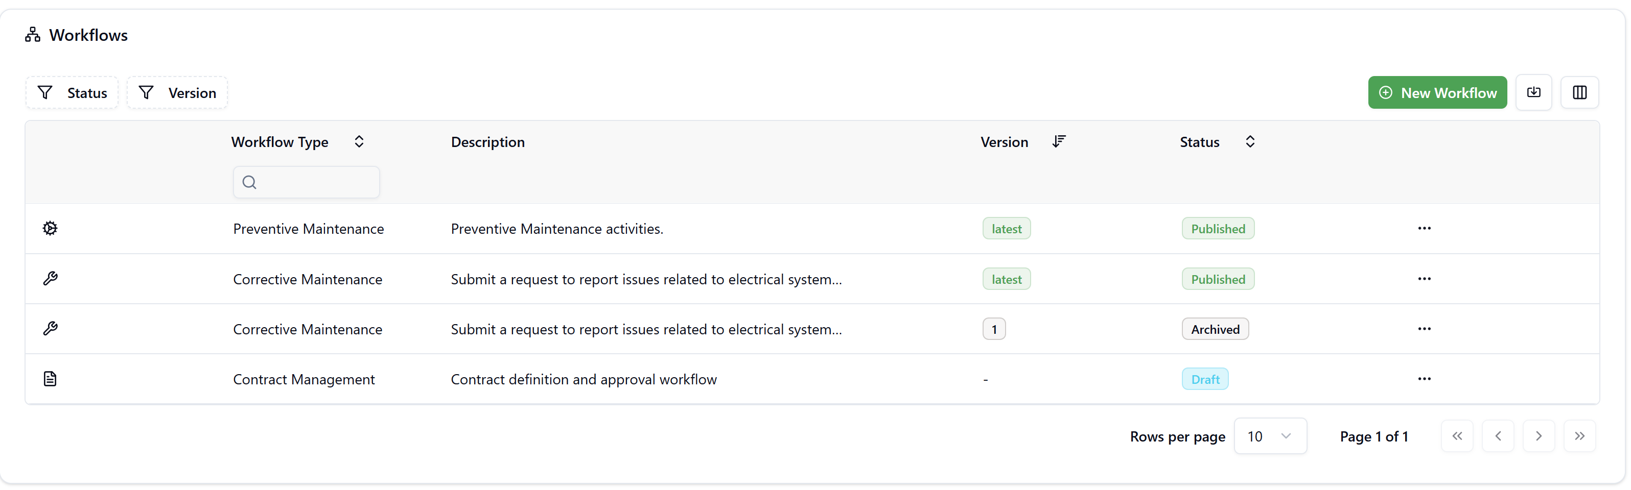
Task: Go to the last page
Action: (x=1580, y=436)
